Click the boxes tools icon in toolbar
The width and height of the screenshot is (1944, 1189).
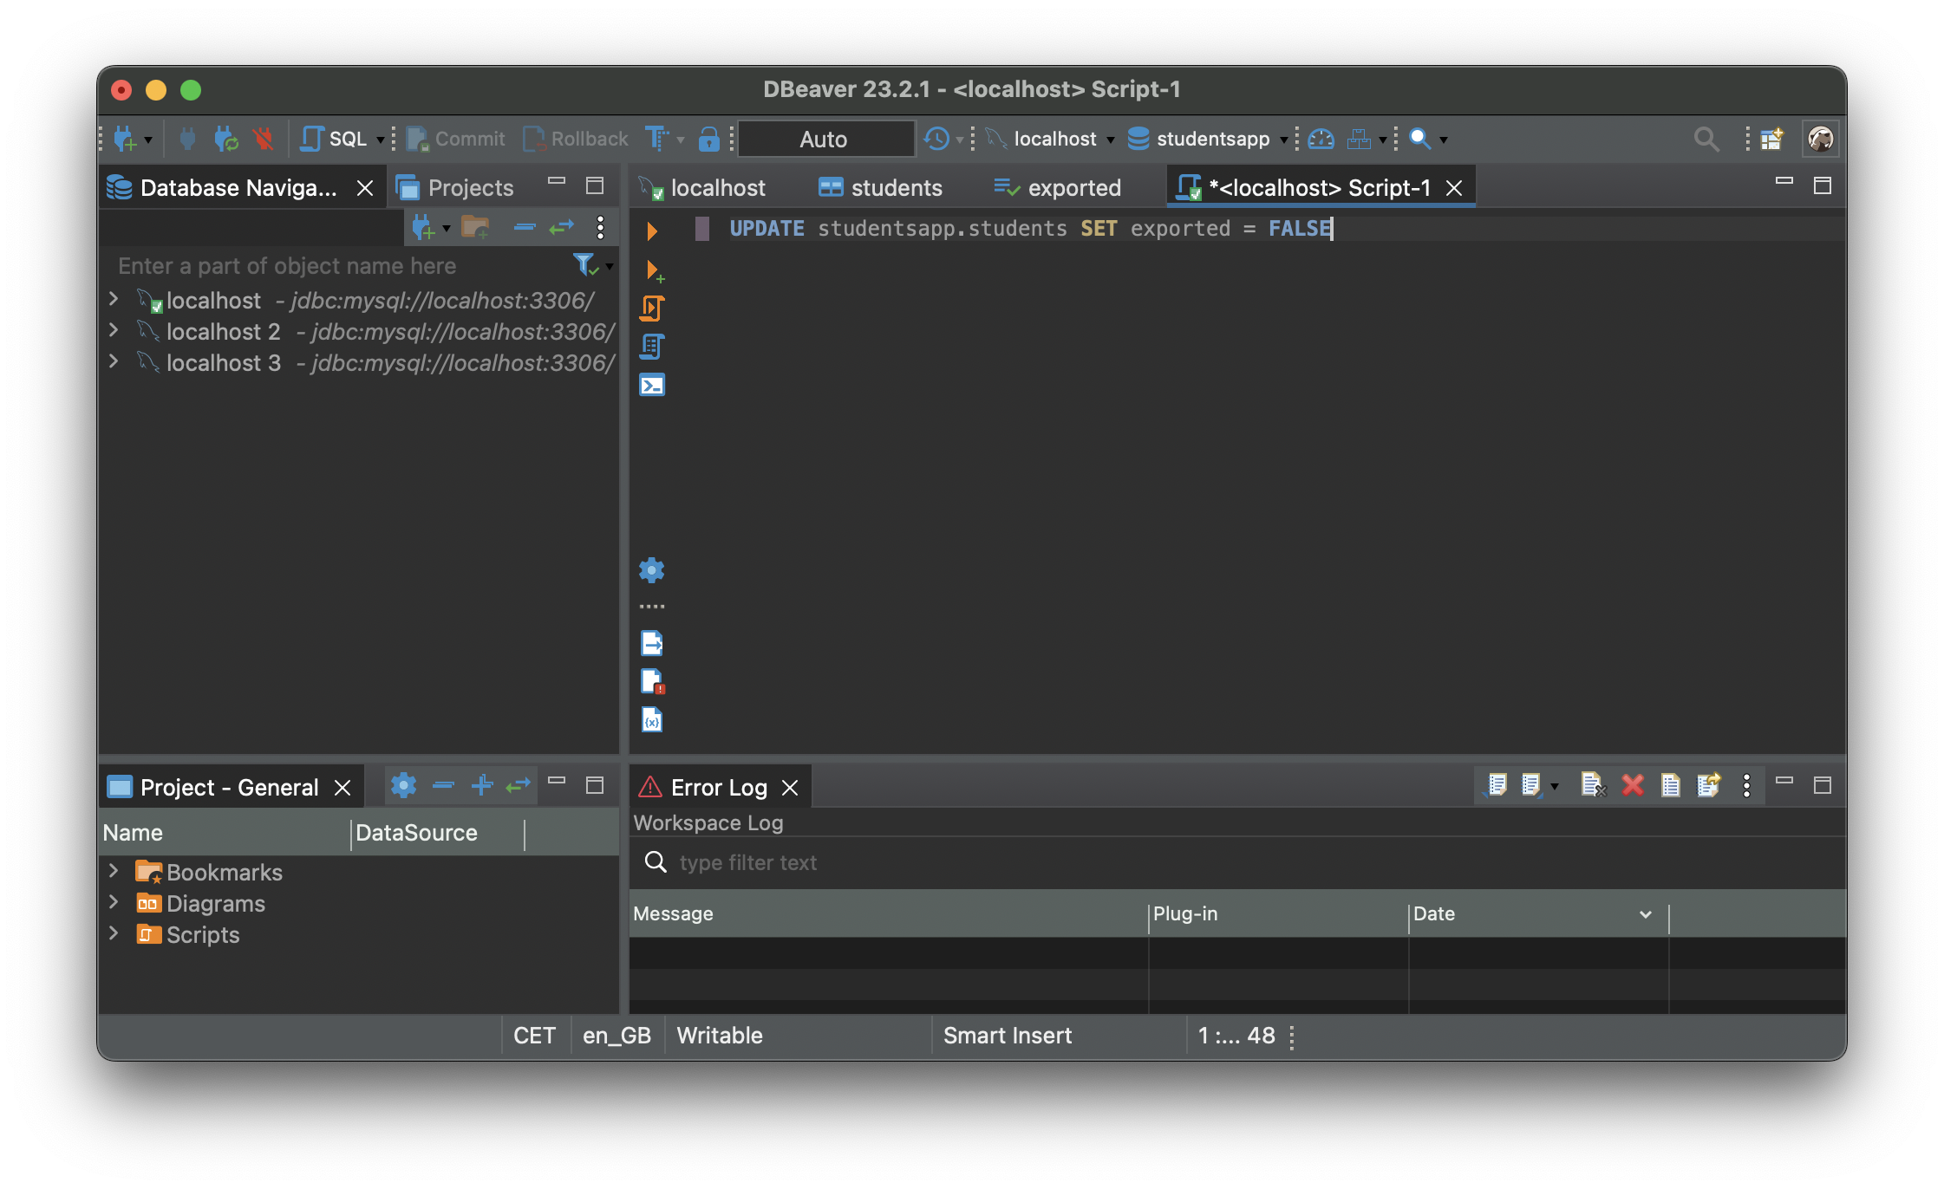(x=1359, y=139)
